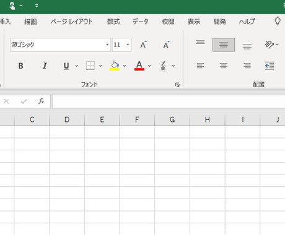Viewport: 285px width, 235px height.
Task: Select column G header
Action: click(172, 119)
